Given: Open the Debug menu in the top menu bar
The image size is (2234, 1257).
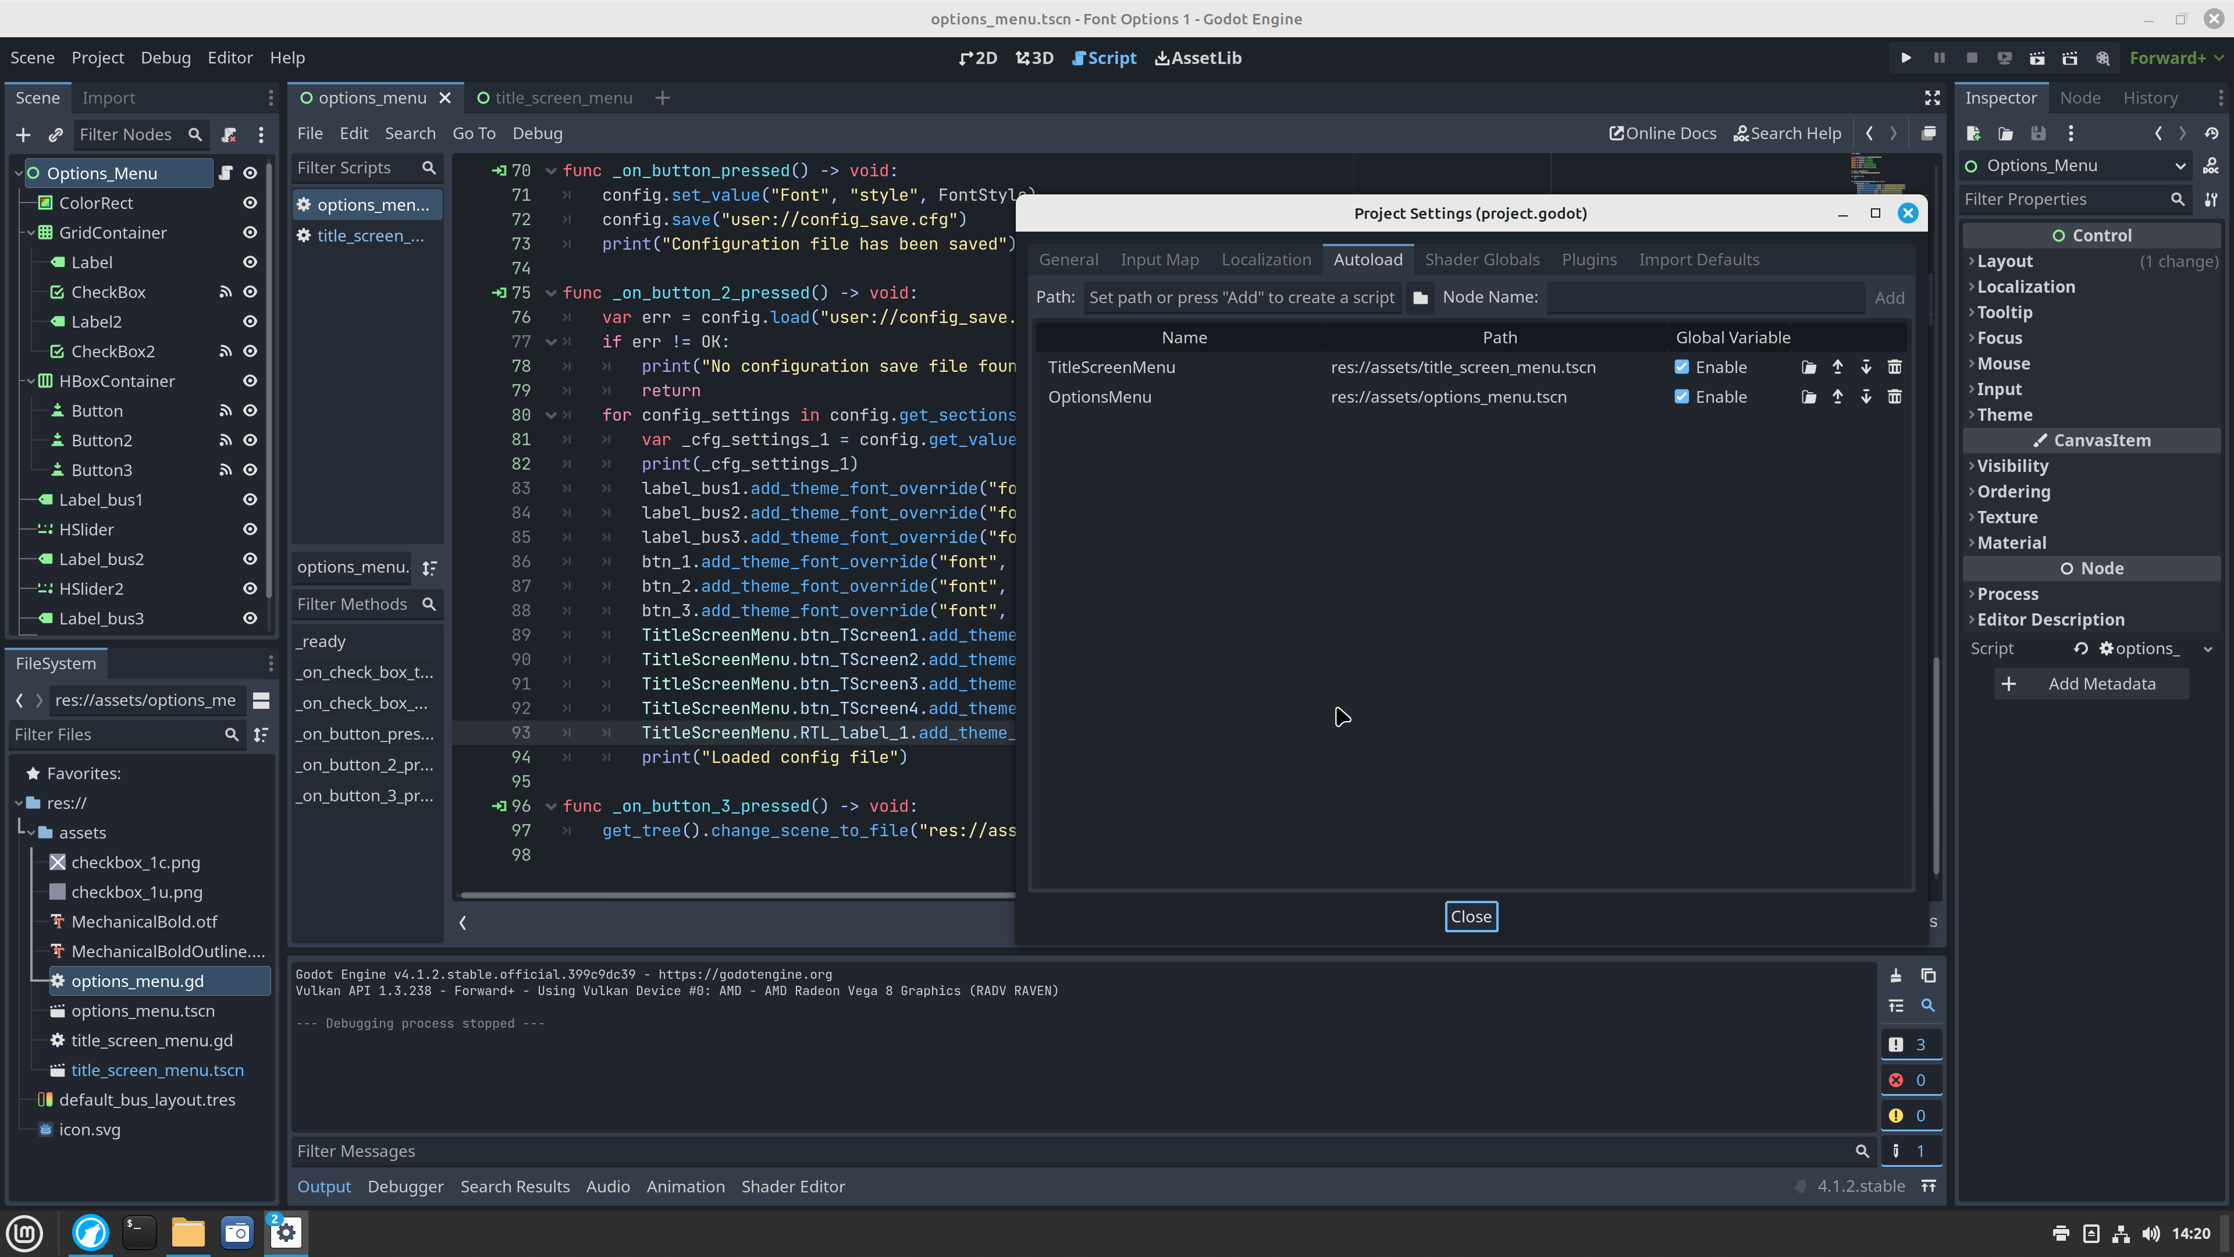Looking at the screenshot, I should (x=166, y=58).
